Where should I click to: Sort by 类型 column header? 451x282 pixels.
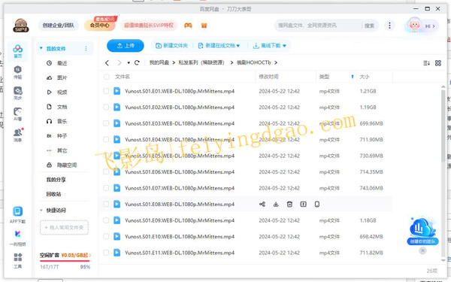point(336,77)
